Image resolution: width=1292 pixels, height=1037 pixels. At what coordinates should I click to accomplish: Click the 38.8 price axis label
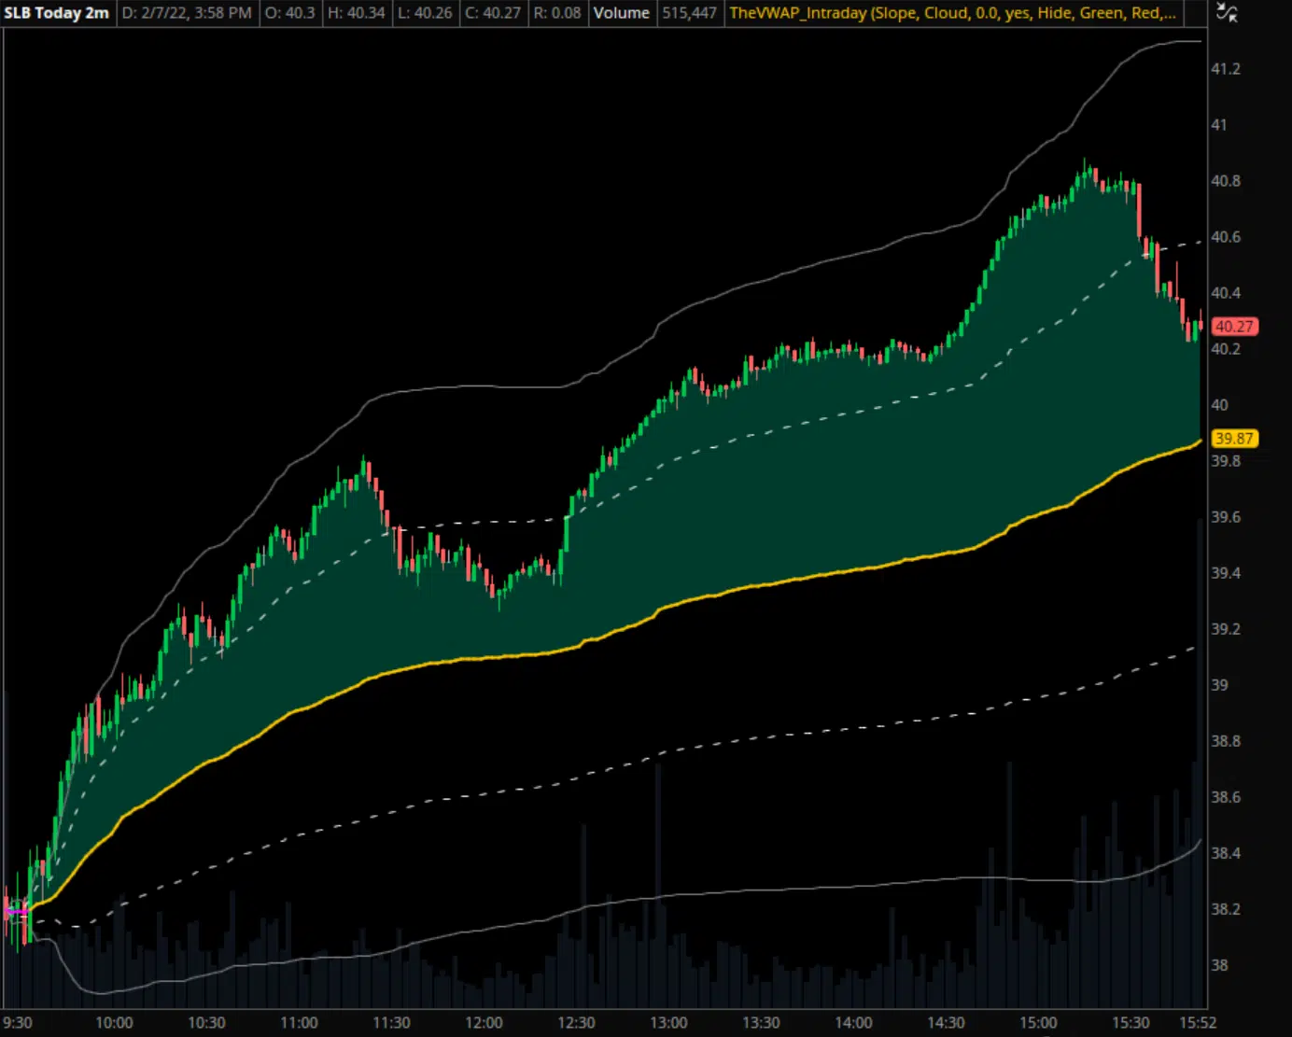[x=1226, y=741]
